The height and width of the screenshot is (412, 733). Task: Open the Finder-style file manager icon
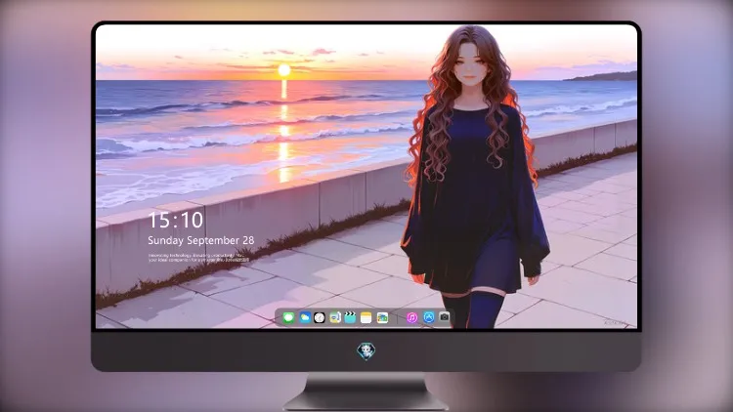pyautogui.click(x=334, y=317)
